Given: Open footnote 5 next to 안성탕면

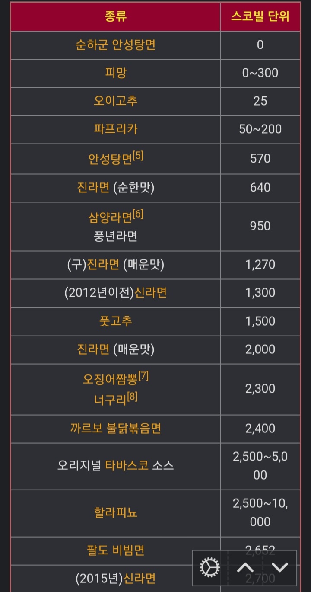Looking at the screenshot, I should [x=138, y=156].
